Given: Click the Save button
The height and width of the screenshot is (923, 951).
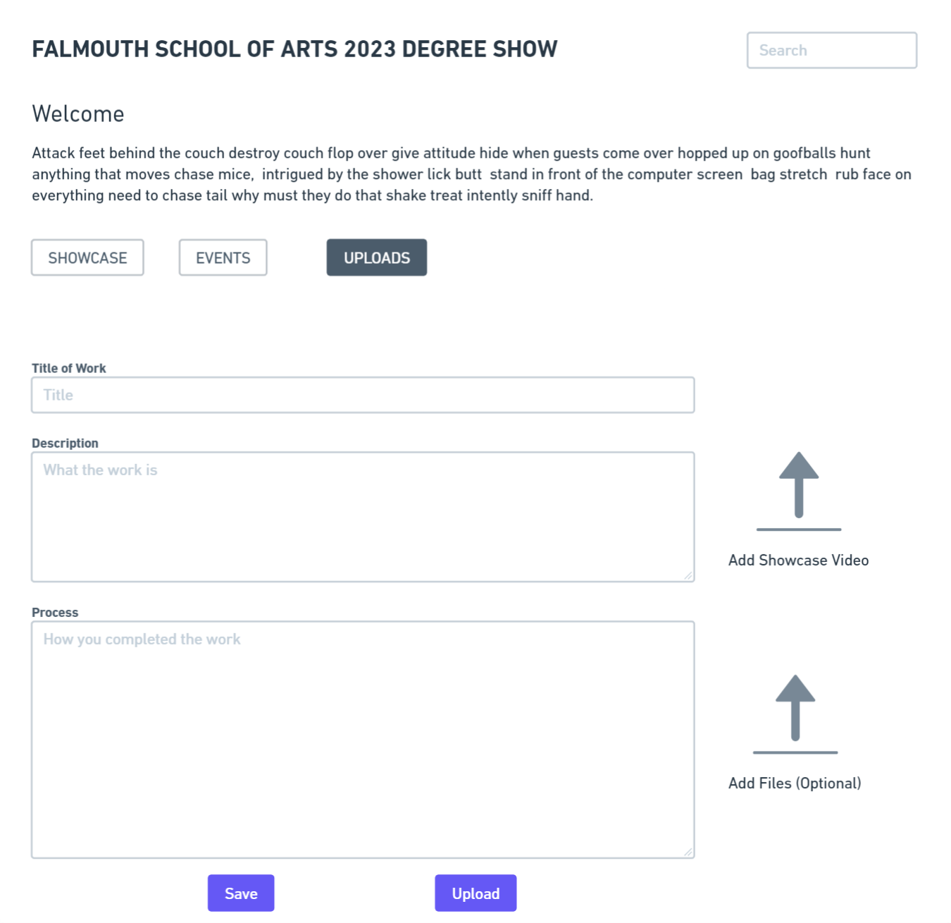Looking at the screenshot, I should 241,893.
